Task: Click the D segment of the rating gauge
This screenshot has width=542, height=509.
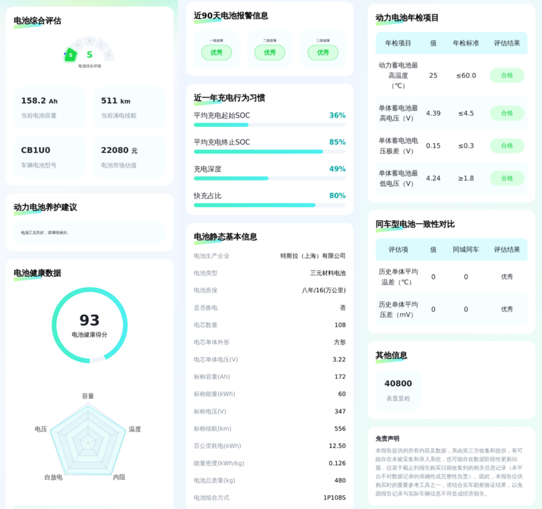Action: pyautogui.click(x=108, y=55)
